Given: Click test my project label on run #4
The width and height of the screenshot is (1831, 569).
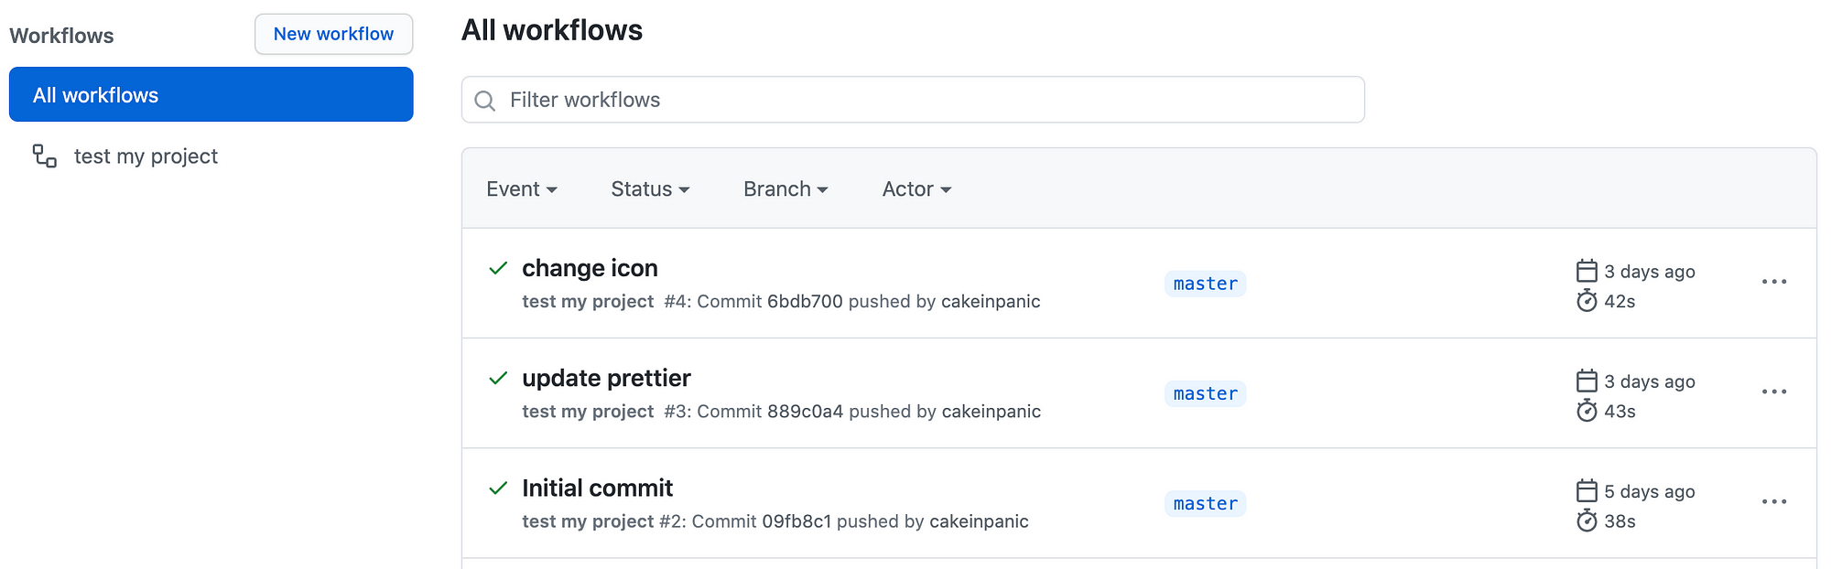Looking at the screenshot, I should click(x=588, y=301).
